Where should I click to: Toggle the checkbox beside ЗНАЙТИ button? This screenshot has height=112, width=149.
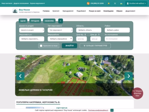tap(41, 46)
